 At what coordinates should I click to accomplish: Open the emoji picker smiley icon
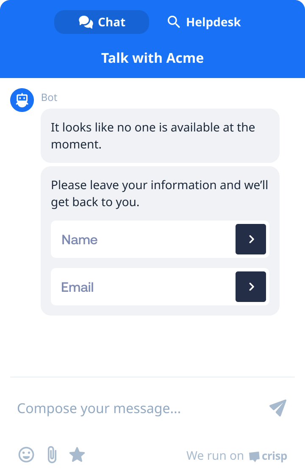pyautogui.click(x=26, y=455)
